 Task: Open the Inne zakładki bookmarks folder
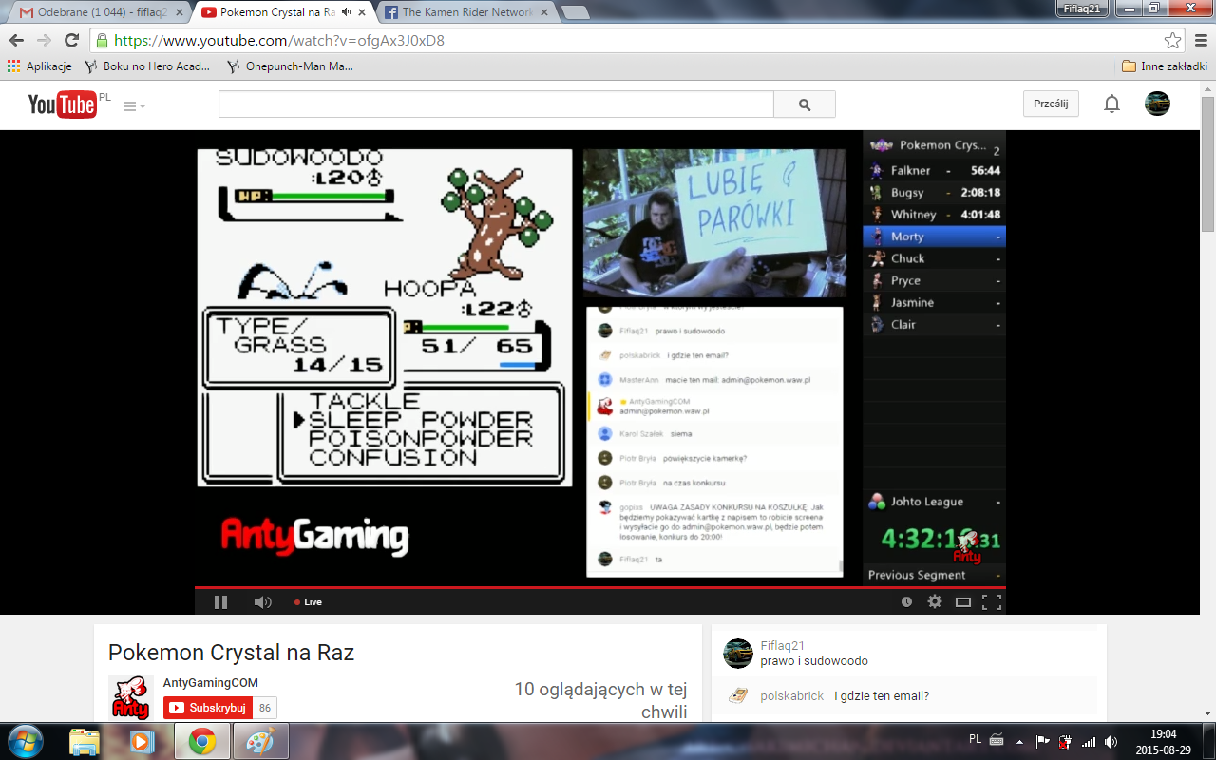coord(1164,66)
